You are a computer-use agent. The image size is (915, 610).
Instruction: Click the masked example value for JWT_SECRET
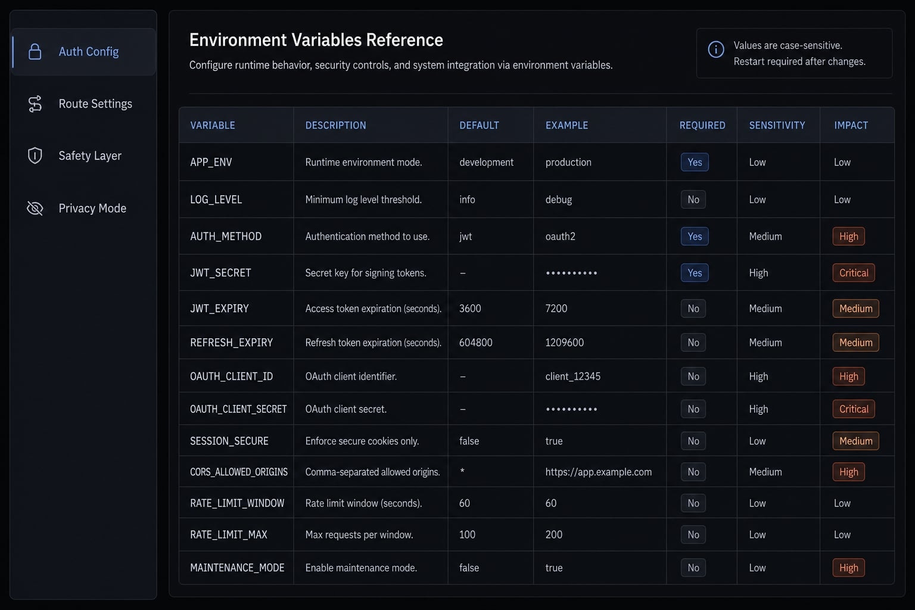click(x=571, y=273)
